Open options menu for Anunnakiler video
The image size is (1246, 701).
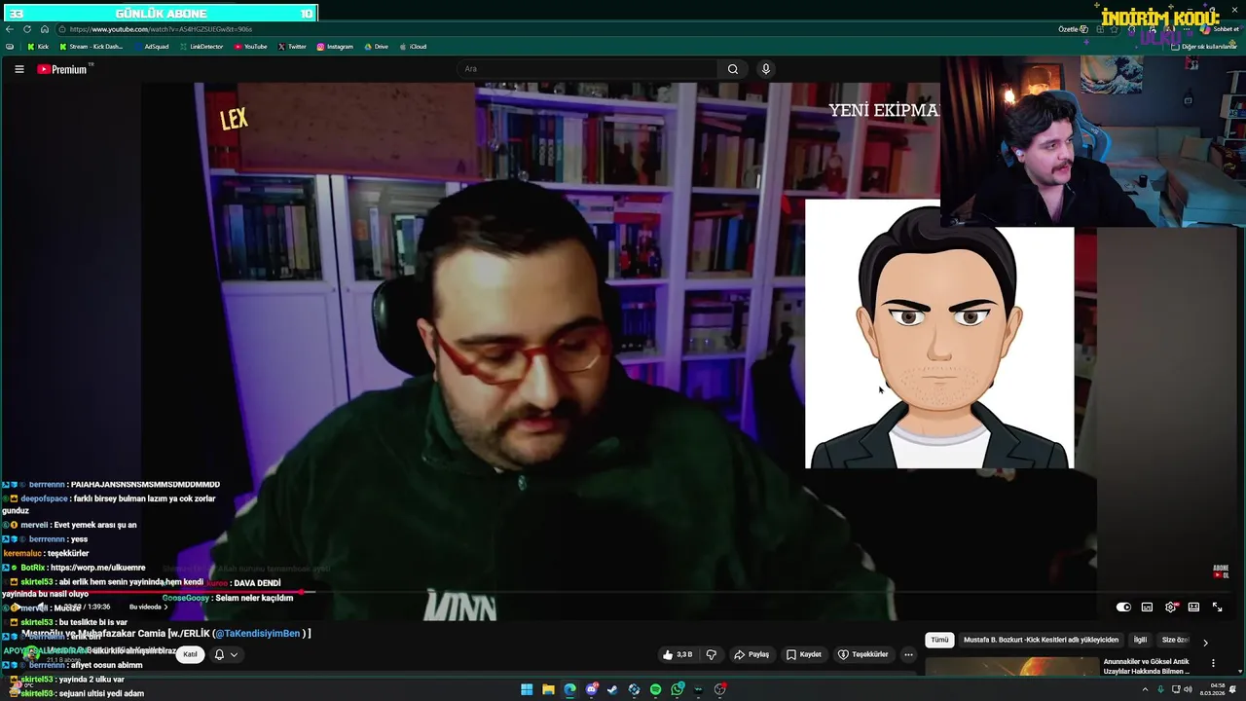pos(1213,663)
